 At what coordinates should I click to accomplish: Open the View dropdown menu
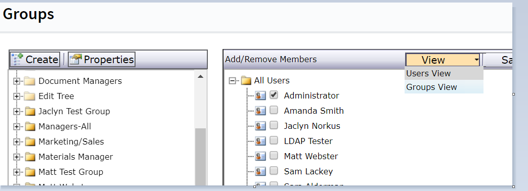tap(443, 60)
